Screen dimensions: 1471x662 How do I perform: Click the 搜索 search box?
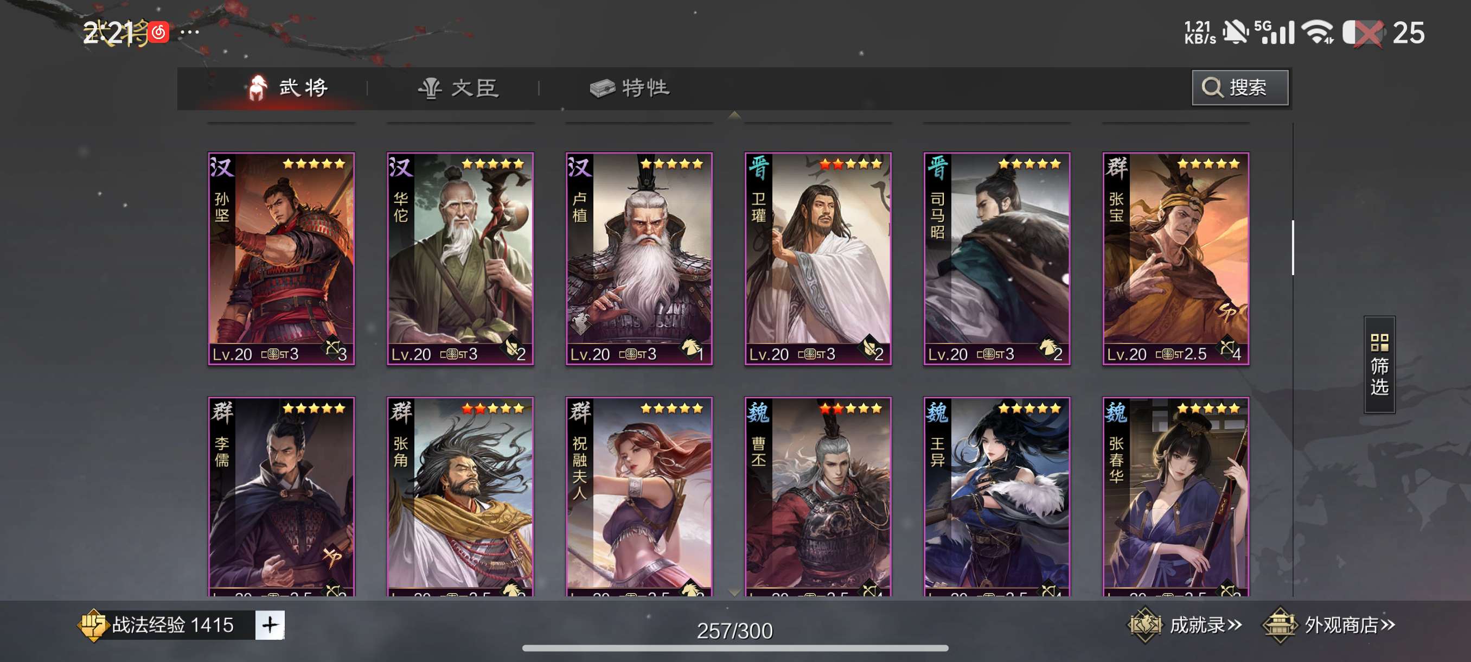click(1240, 88)
